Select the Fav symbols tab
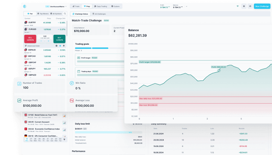272x155 pixels. 30,13
